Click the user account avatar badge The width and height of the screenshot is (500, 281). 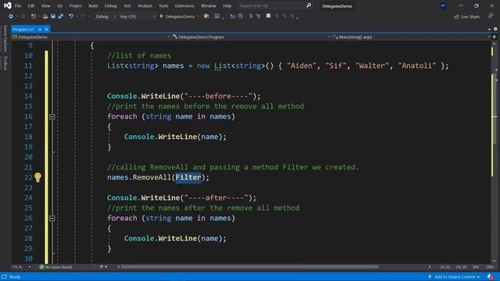[443, 5]
